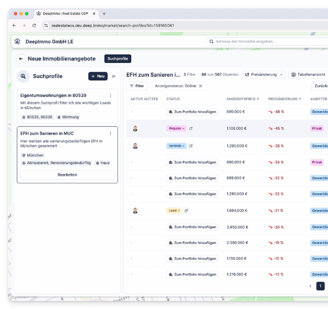Go back from Neue Immobilienangebote
The width and height of the screenshot is (328, 309).
pyautogui.click(x=21, y=59)
